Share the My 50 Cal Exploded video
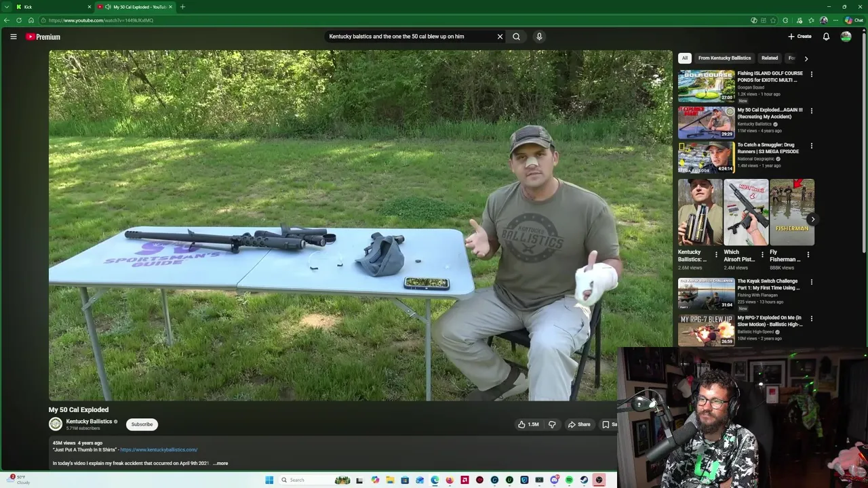This screenshot has width=868, height=488. (579, 424)
